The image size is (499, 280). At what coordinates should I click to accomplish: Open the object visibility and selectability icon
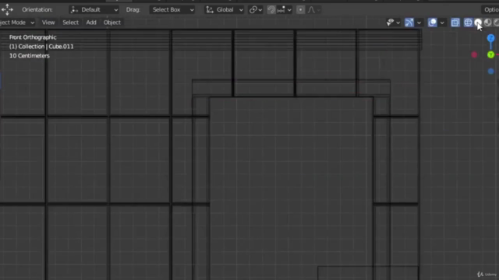[393, 23]
